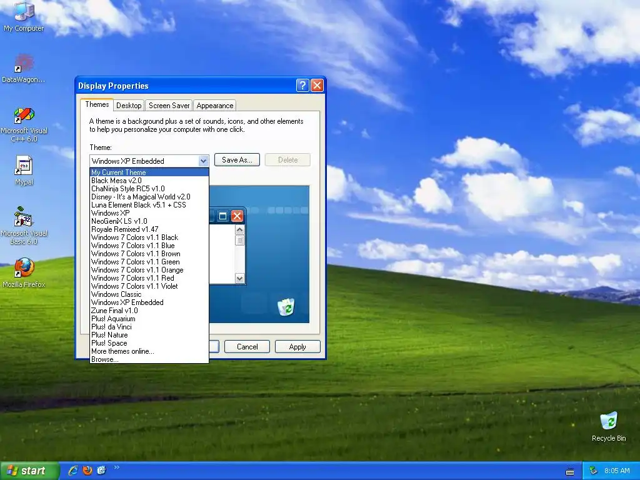Screen dimensions: 640x480
Task: Click the keyboard icon in the taskbar
Action: (x=570, y=471)
